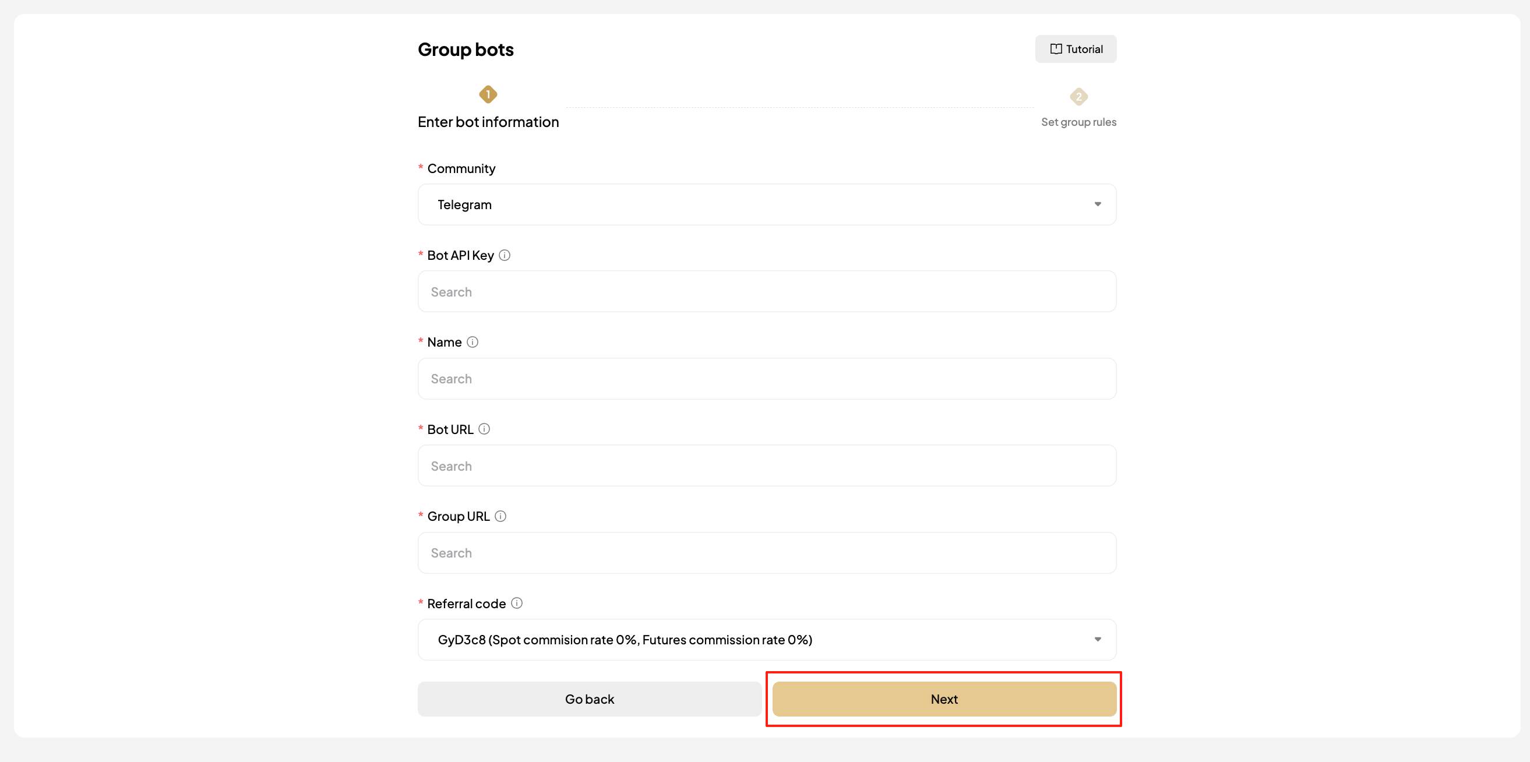Image resolution: width=1530 pixels, height=762 pixels.
Task: Click the book icon in Tutorial button
Action: pyautogui.click(x=1055, y=50)
